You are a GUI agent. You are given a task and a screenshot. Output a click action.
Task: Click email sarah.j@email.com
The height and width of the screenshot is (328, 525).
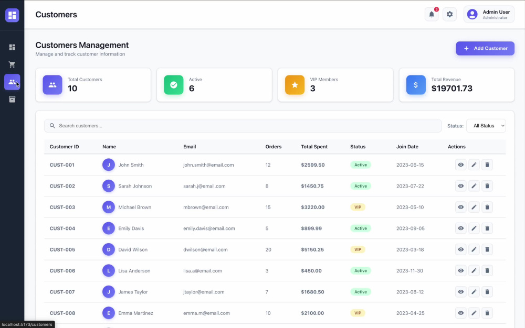tap(204, 186)
